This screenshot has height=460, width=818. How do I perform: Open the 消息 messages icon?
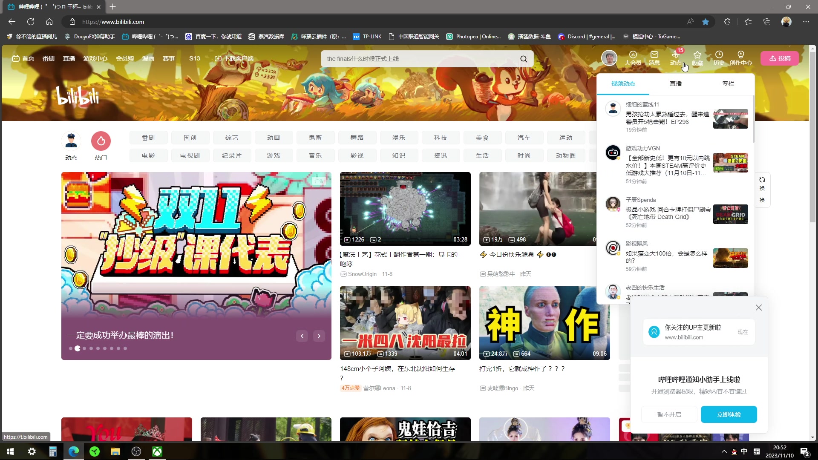(x=654, y=58)
